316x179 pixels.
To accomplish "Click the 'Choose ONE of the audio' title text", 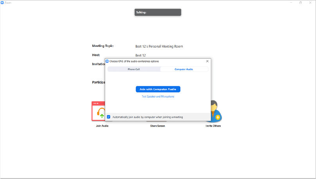I will click(x=134, y=61).
